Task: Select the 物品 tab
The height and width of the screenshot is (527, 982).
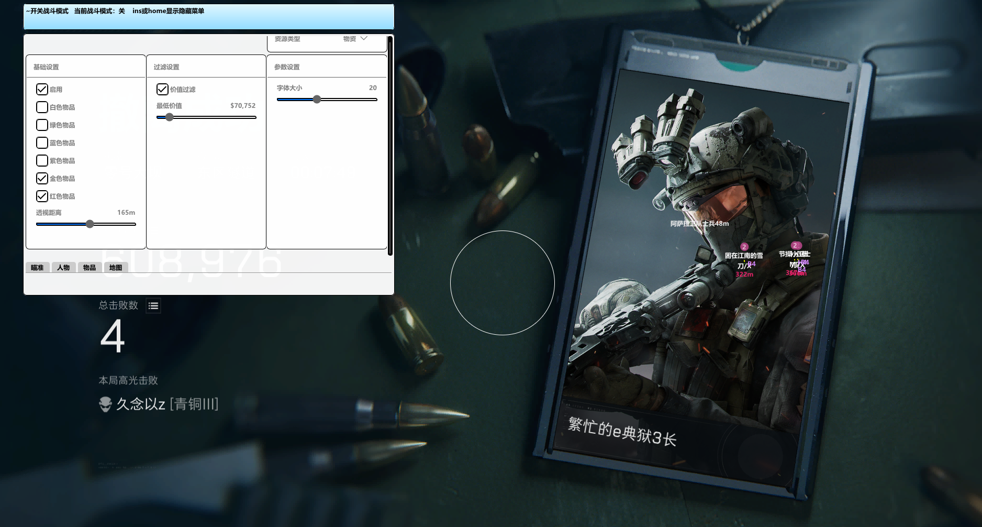Action: click(x=90, y=268)
